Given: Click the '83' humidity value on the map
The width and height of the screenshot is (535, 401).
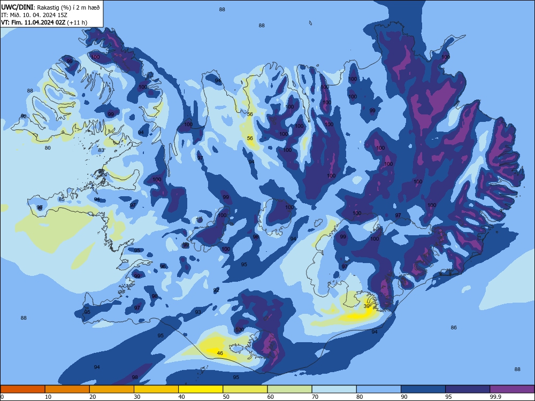Looking at the screenshot, I should [101, 150].
